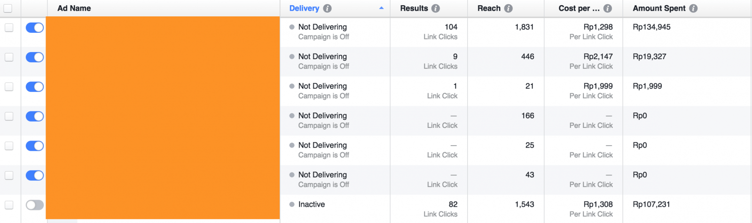Sort by the Ad Name column header
Viewport: 752px width, 223px height.
click(74, 8)
